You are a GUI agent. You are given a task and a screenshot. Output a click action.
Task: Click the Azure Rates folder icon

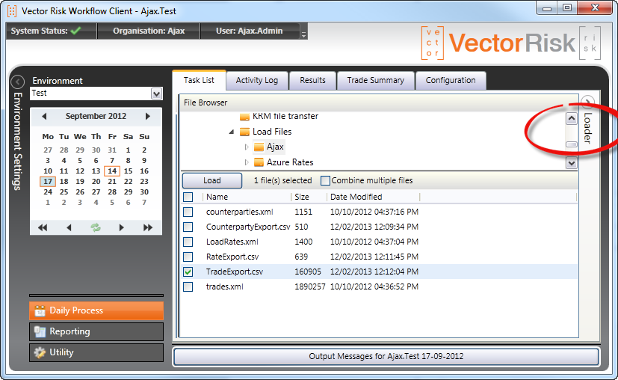259,162
